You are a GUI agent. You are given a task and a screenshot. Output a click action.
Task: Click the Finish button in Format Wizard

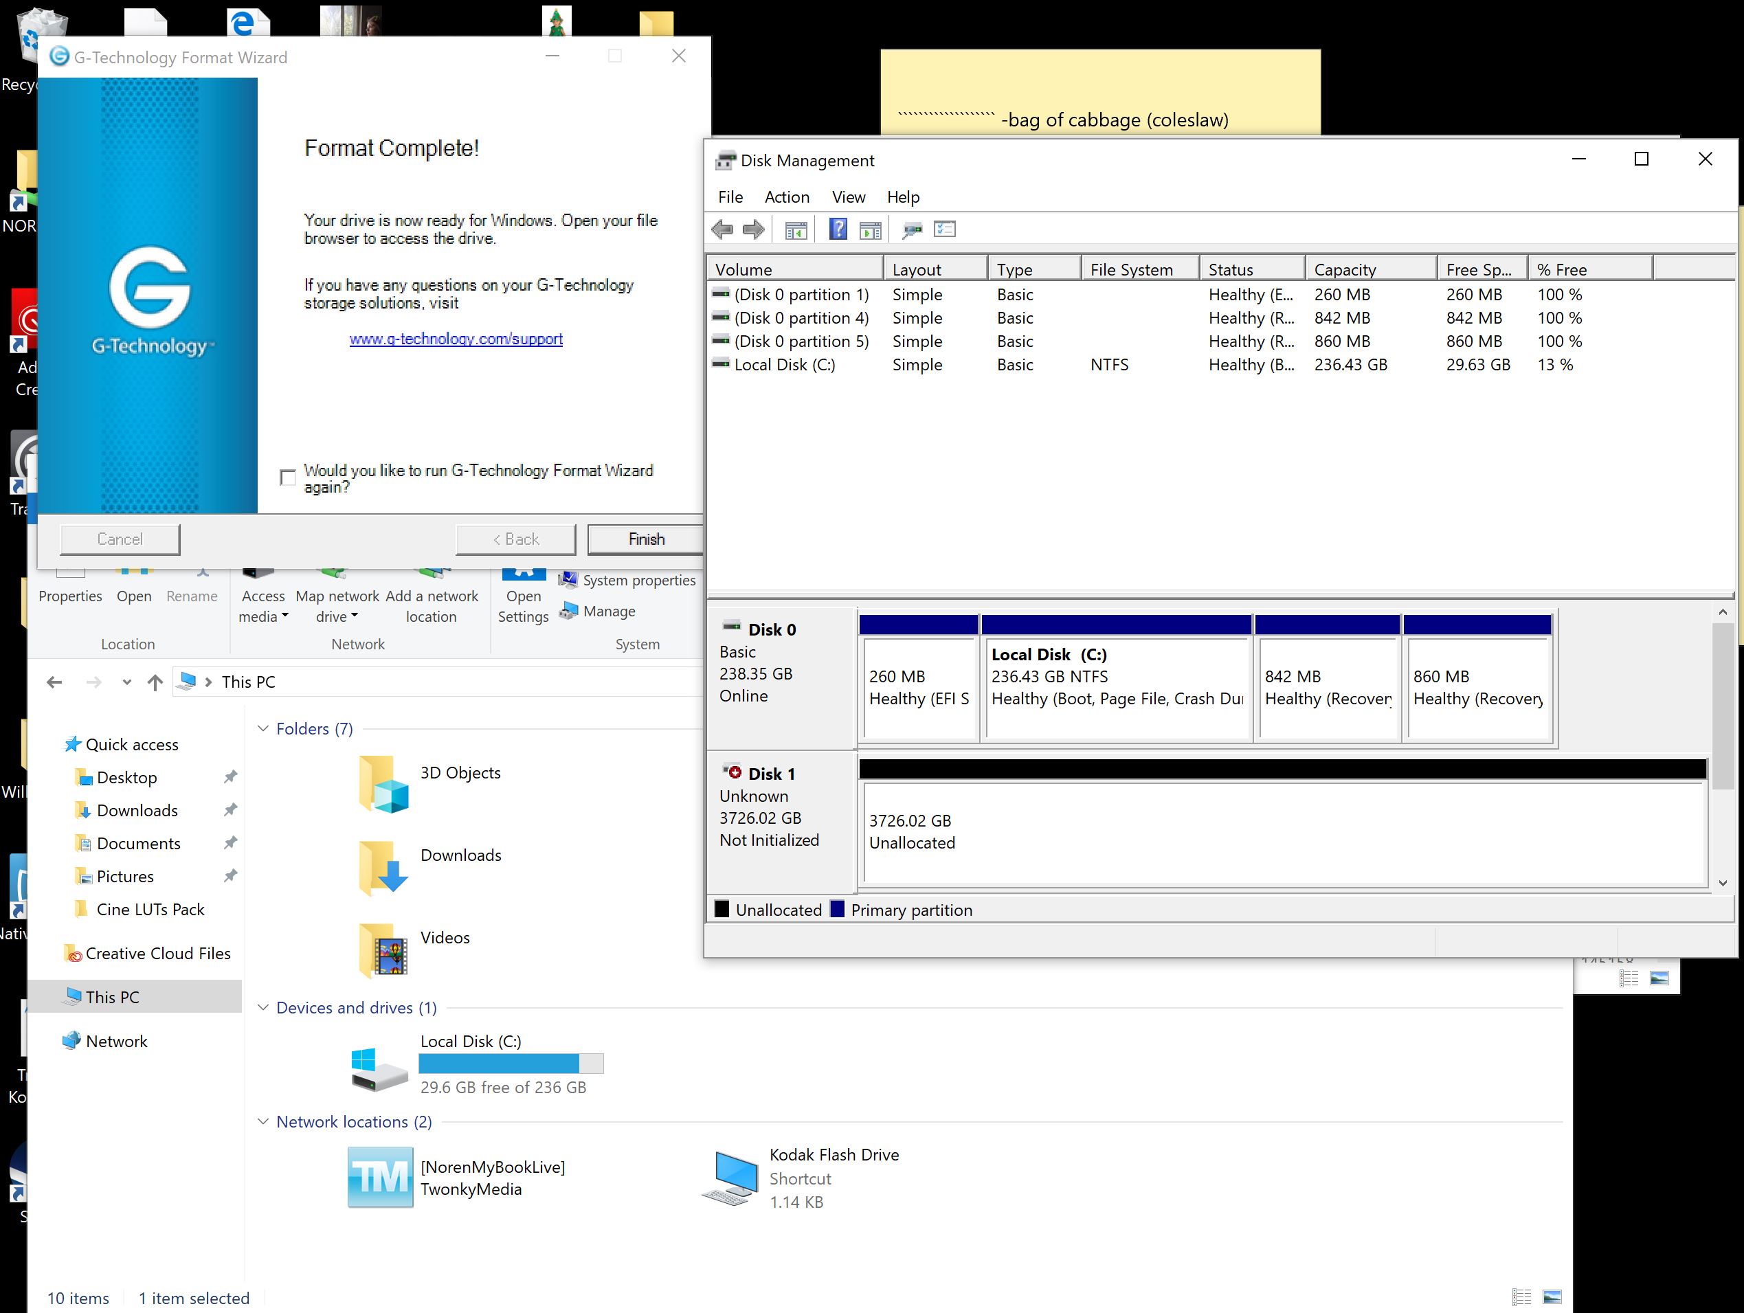point(646,539)
